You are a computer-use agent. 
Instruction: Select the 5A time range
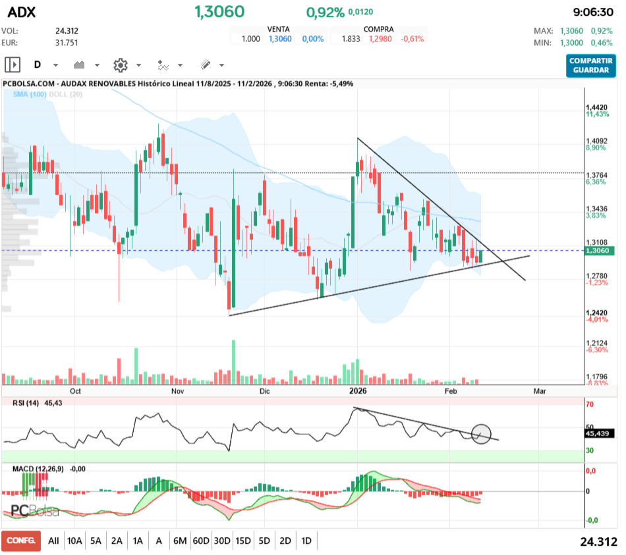[x=96, y=541]
